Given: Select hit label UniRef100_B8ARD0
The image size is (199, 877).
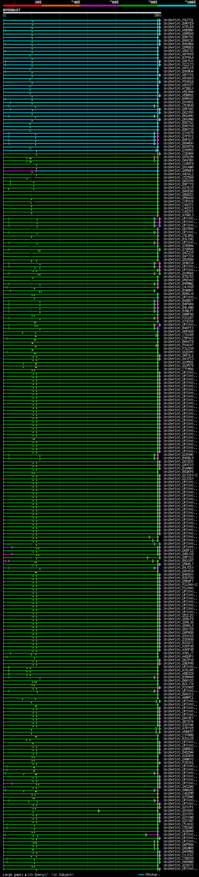Looking at the screenshot, I should [178, 143].
